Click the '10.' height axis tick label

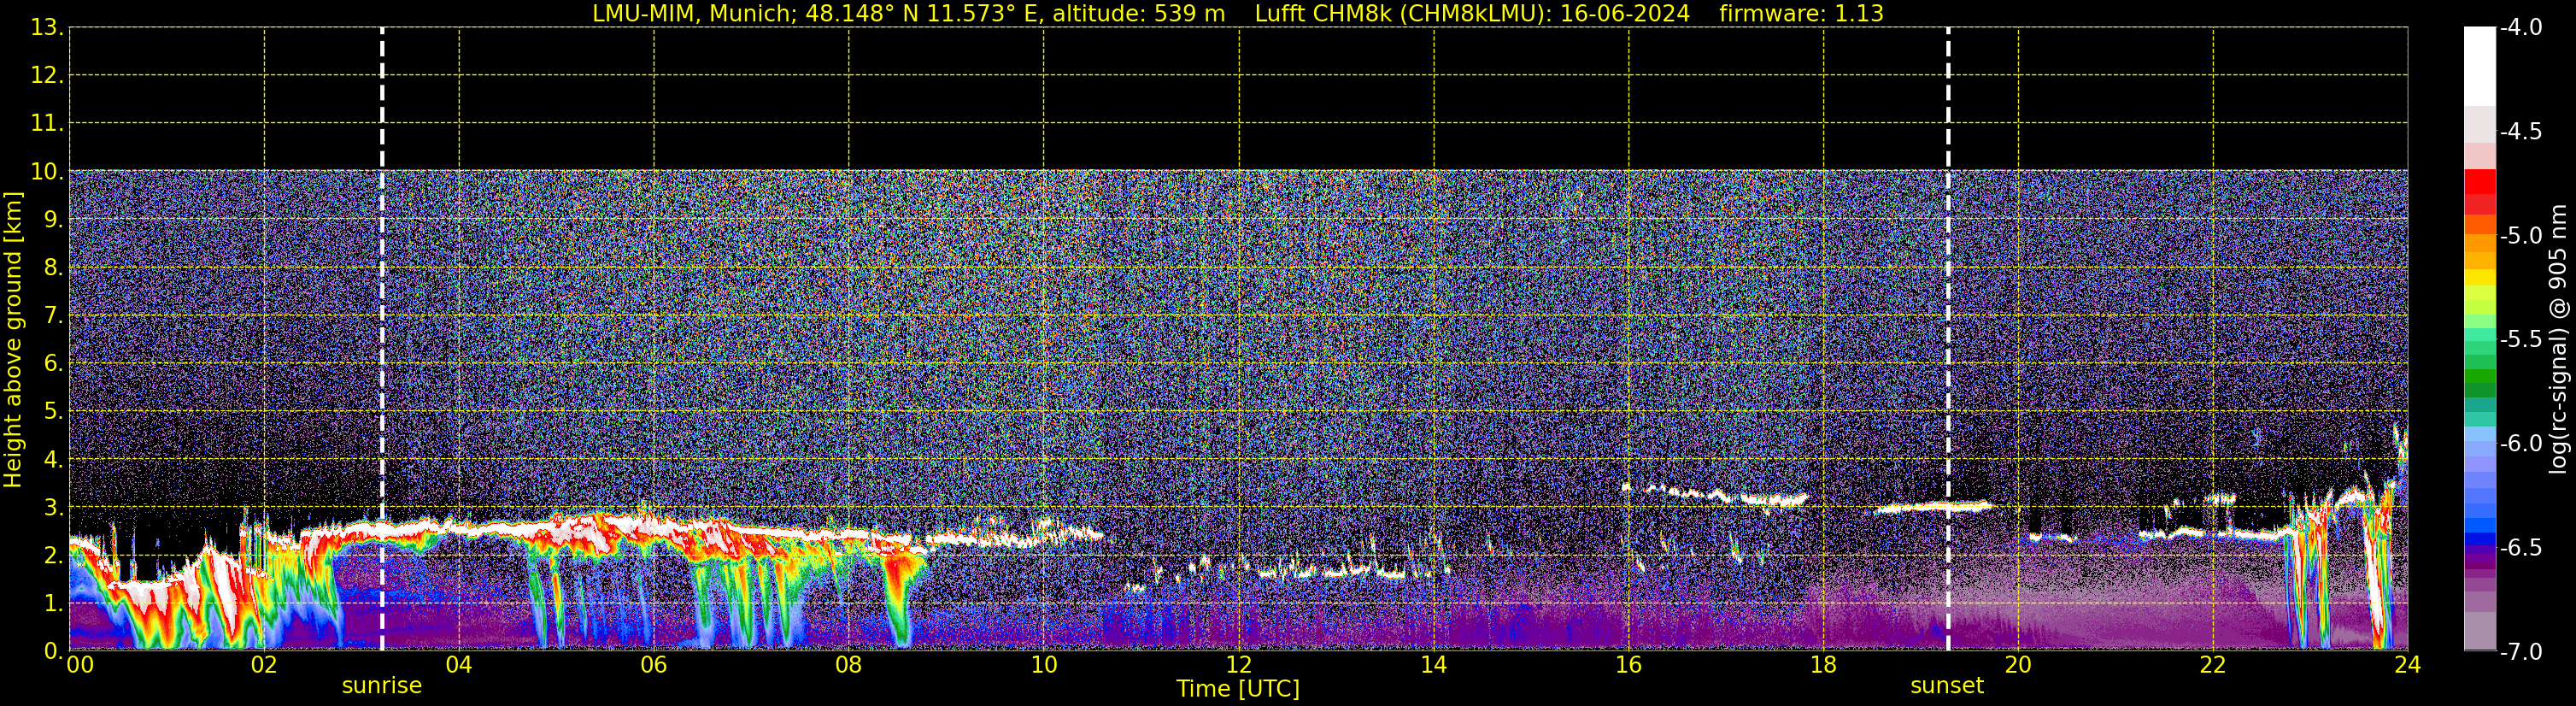click(47, 172)
